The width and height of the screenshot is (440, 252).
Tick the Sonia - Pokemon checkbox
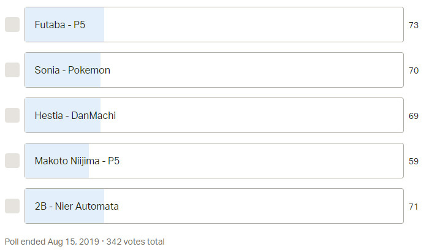tap(12, 70)
